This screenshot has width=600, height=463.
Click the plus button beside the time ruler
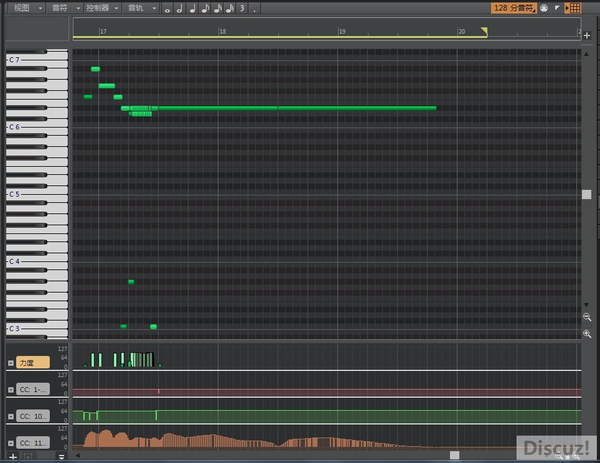coord(587,35)
